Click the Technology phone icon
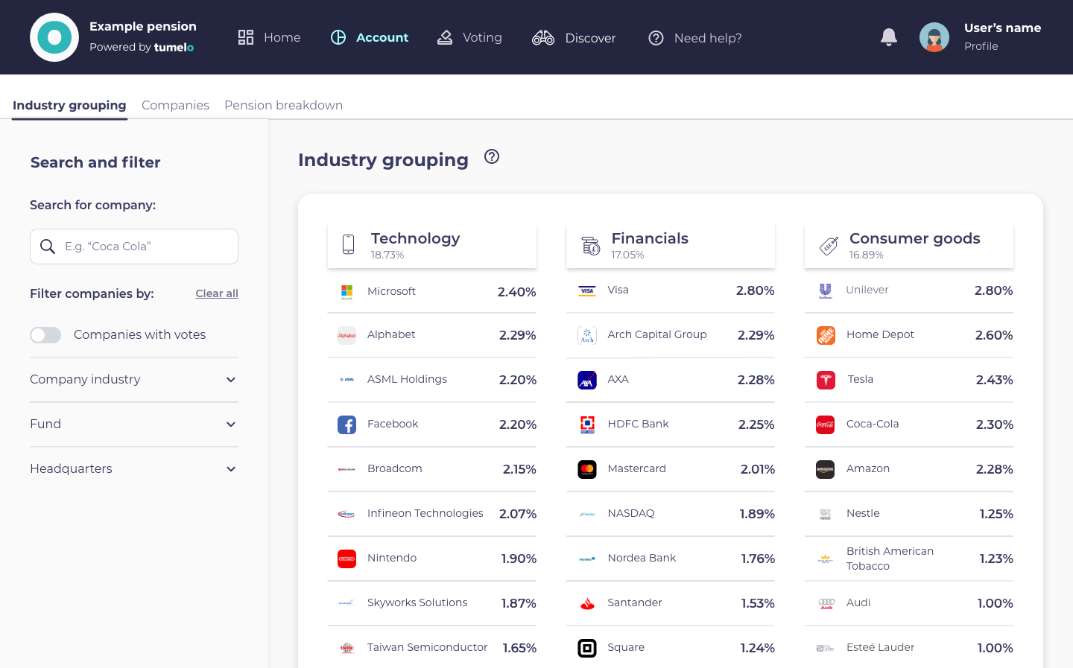The height and width of the screenshot is (668, 1073). click(x=348, y=244)
